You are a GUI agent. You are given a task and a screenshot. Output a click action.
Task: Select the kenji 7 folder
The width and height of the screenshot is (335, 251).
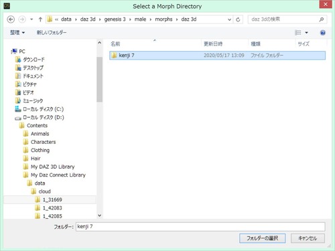coord(217,56)
